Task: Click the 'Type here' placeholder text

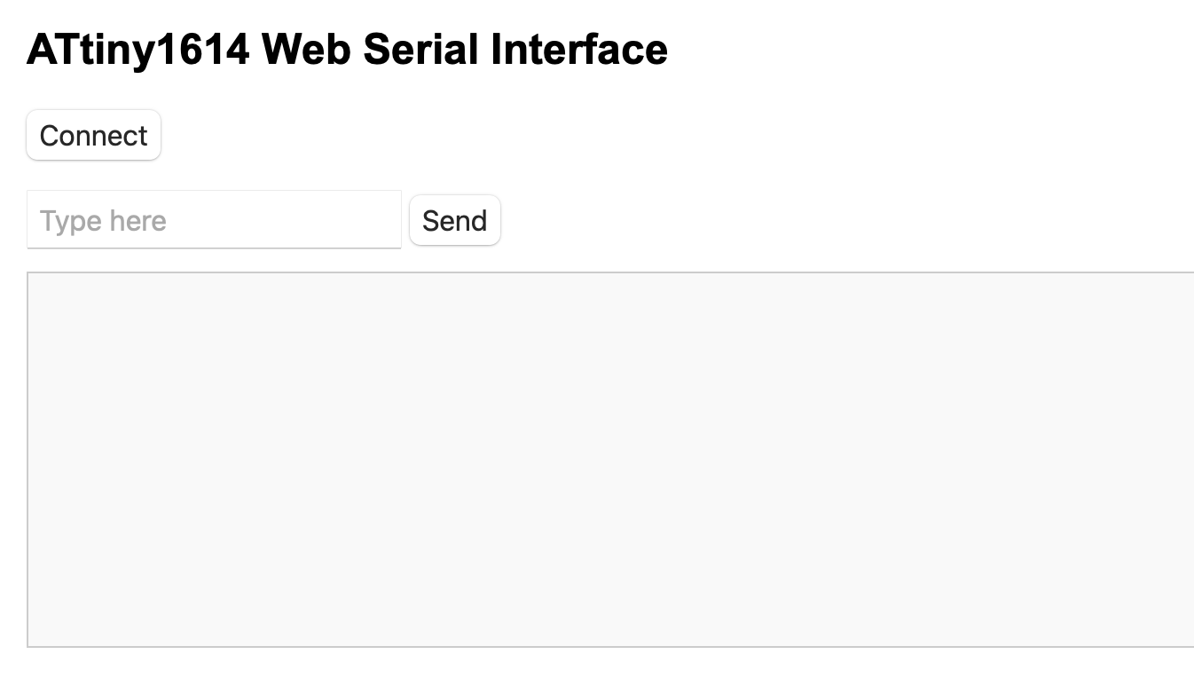Action: (x=103, y=221)
